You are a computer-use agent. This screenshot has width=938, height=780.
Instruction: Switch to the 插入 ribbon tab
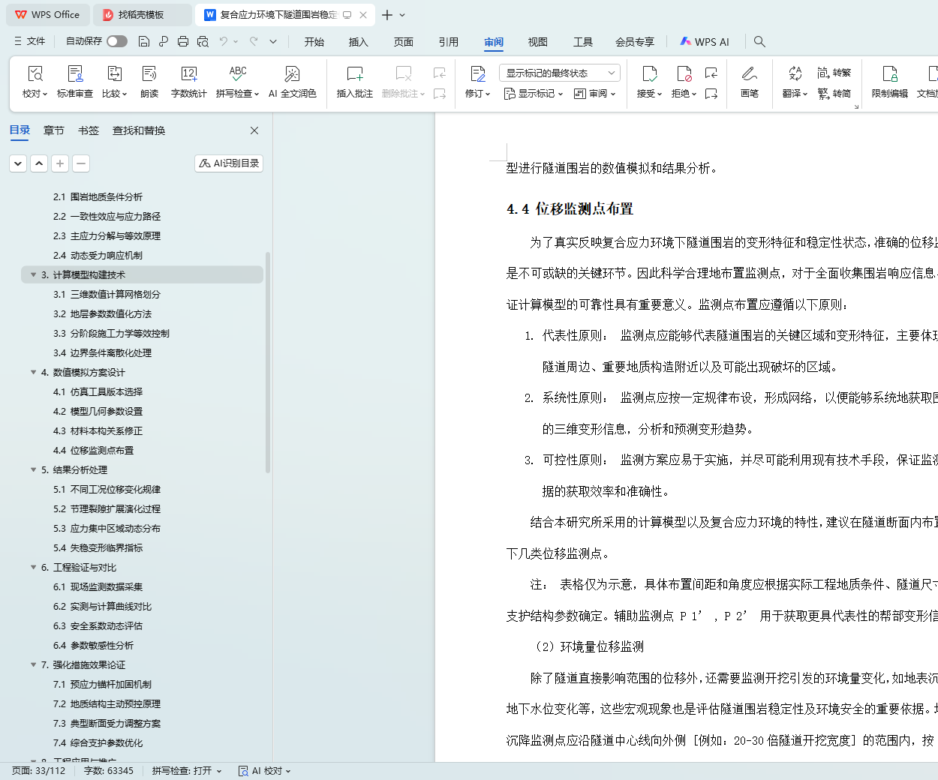359,42
